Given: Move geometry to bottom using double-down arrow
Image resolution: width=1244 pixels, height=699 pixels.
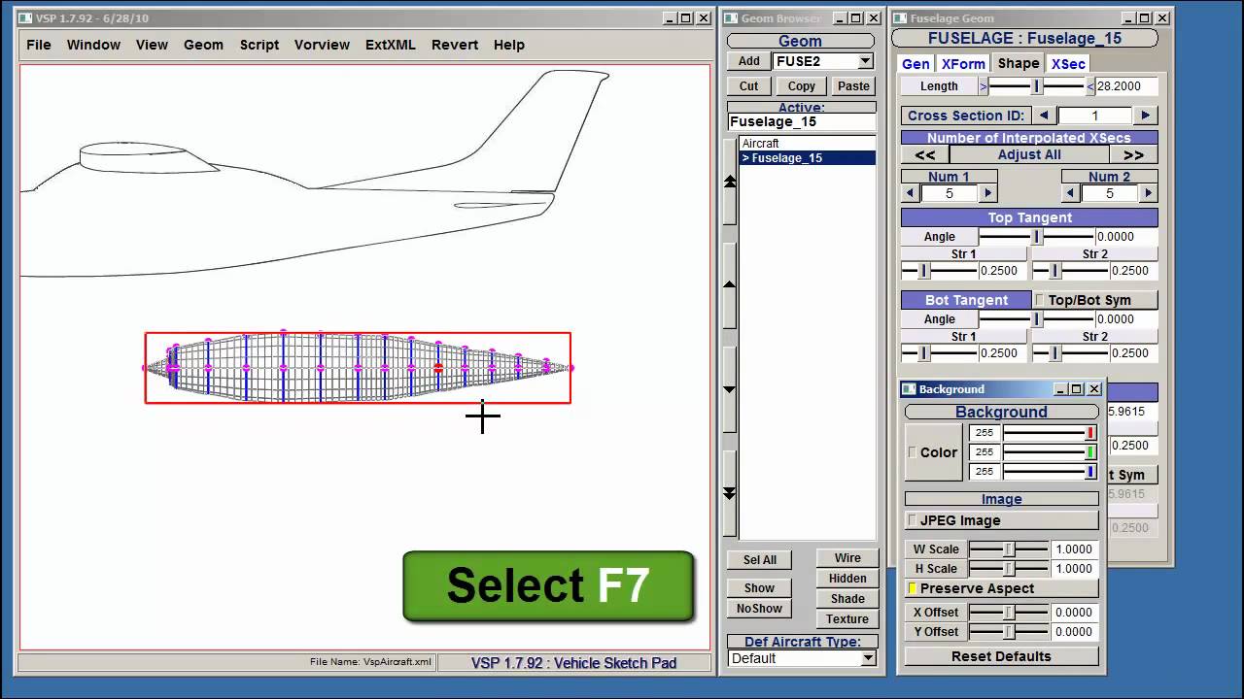Looking at the screenshot, I should click(730, 493).
